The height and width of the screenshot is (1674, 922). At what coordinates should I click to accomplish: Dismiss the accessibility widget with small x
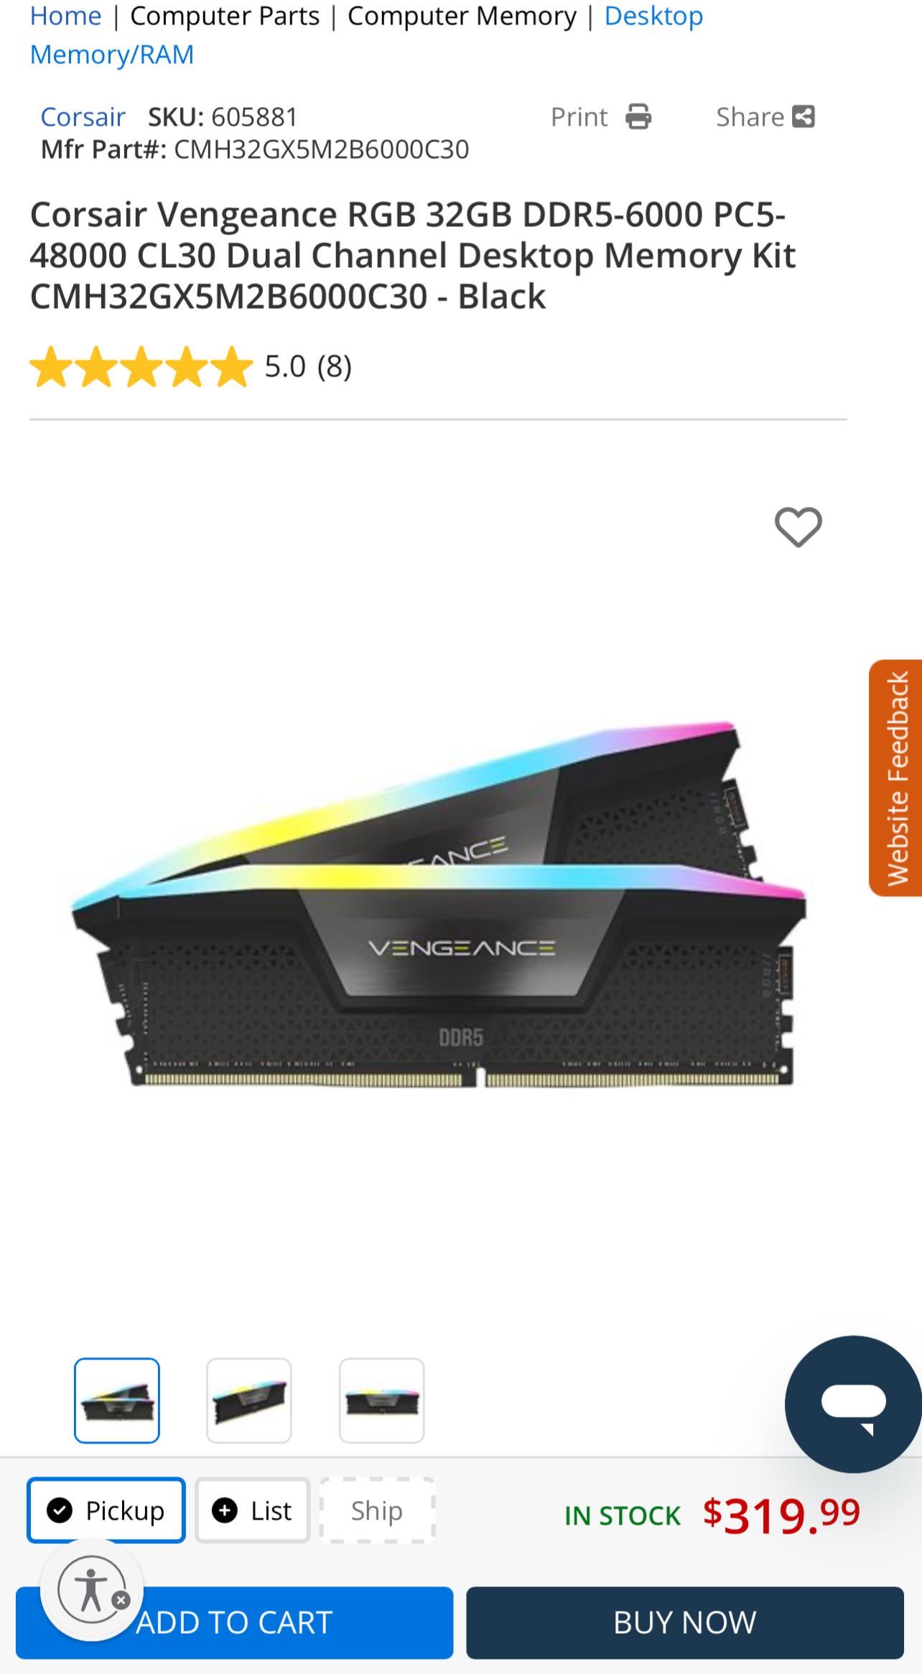[121, 1600]
